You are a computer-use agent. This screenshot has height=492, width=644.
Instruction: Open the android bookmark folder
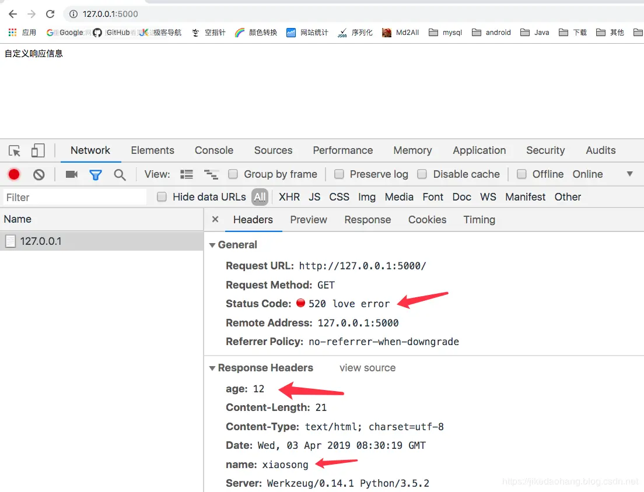[x=491, y=33]
